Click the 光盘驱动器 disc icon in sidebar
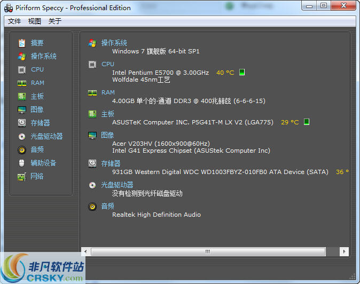The image size is (360, 284). pos(22,137)
